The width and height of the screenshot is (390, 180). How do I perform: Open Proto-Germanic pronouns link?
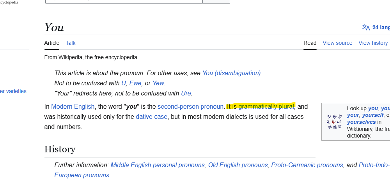(307, 165)
